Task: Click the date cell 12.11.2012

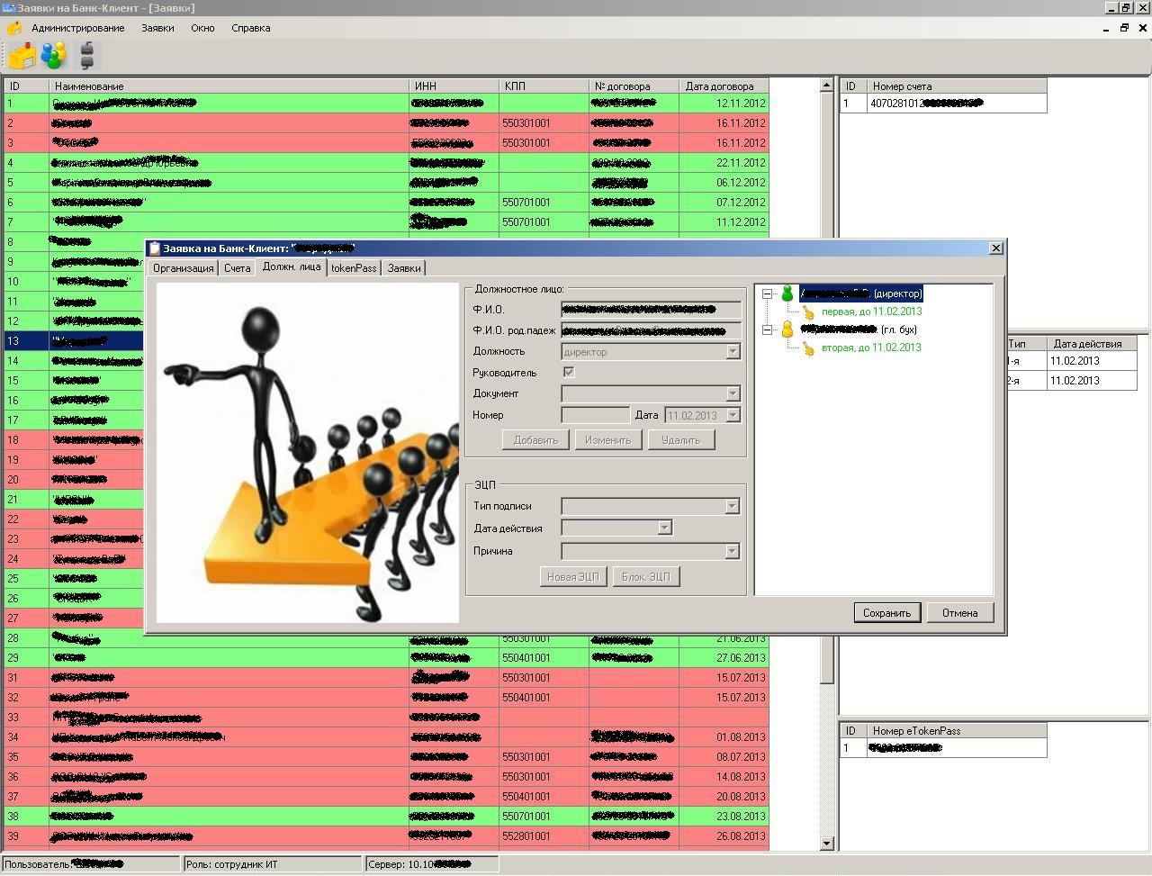Action: pos(724,104)
